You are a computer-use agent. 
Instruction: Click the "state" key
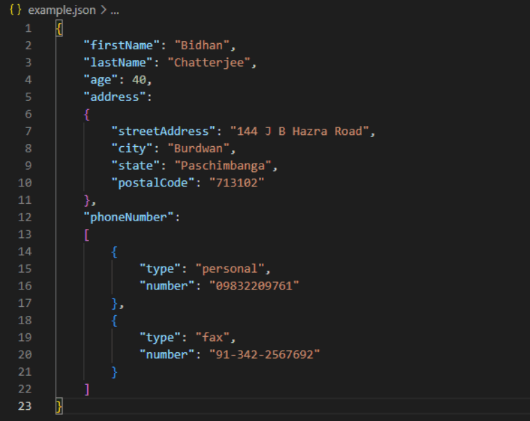[x=136, y=166]
